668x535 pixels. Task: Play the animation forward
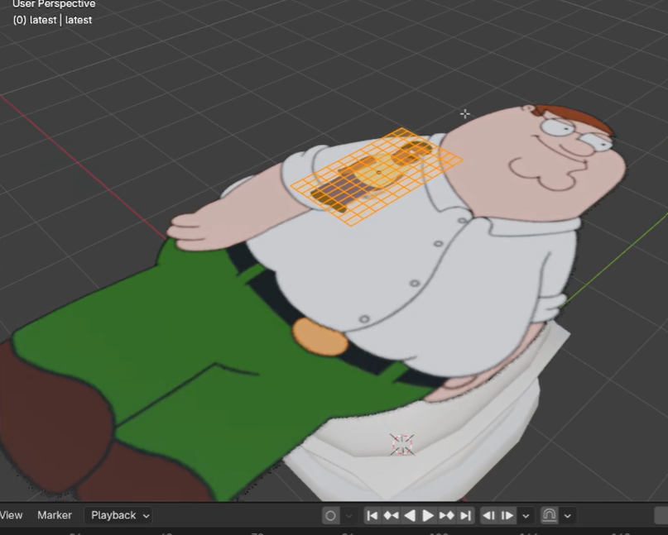click(x=428, y=516)
